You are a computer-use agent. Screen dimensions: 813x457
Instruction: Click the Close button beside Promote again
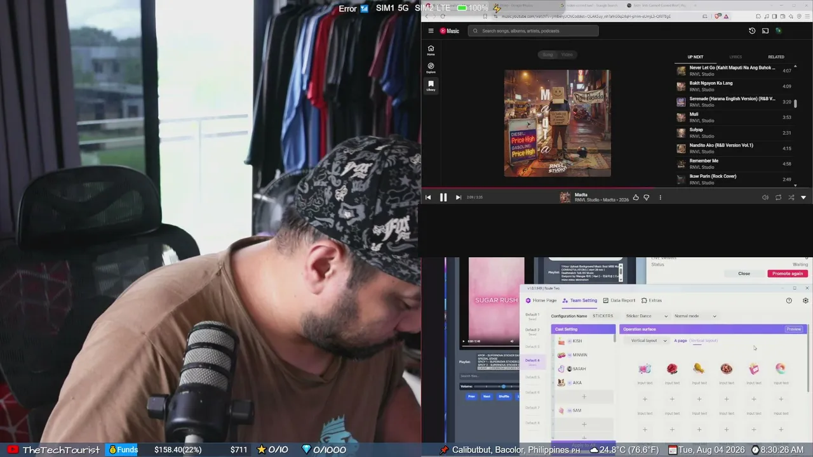(x=744, y=274)
